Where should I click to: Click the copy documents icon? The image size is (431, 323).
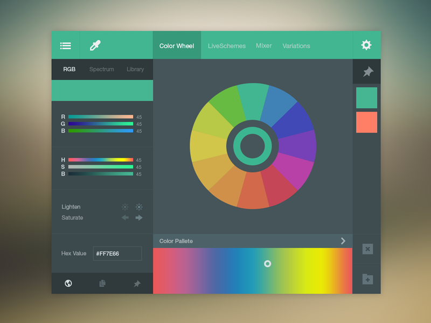(102, 283)
